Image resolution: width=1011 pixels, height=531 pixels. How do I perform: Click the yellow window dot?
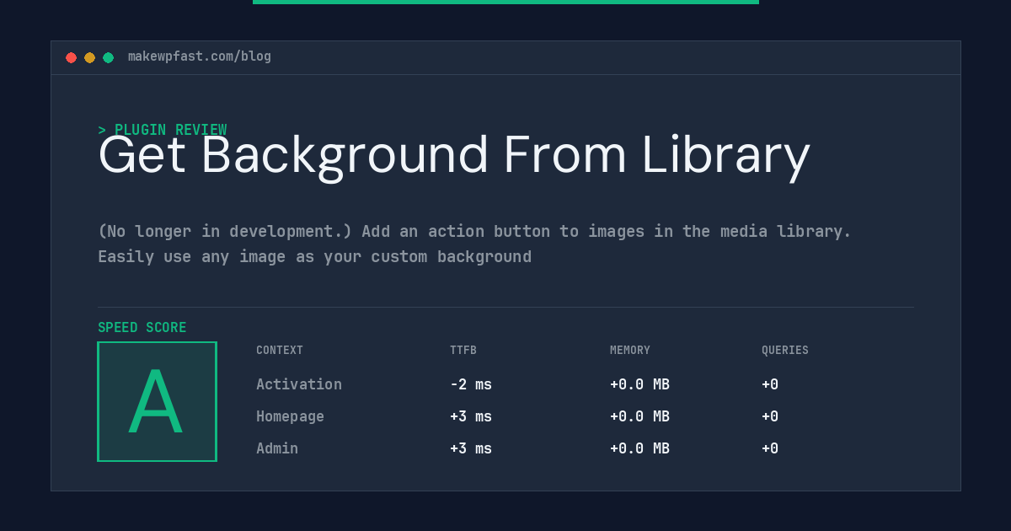pyautogui.click(x=89, y=57)
